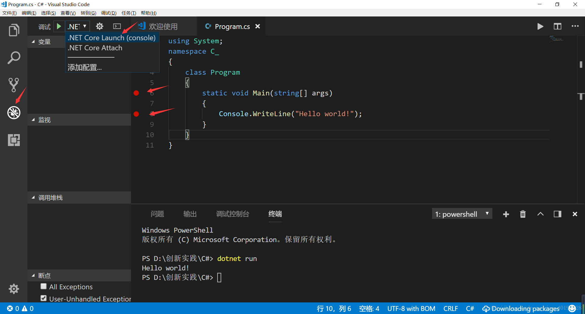Send feedback via smiley icon
The image size is (585, 314).
pos(572,308)
